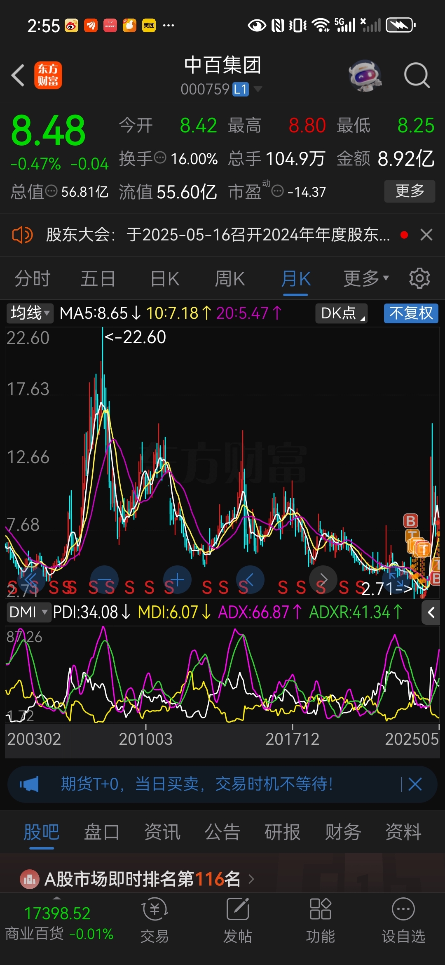Image resolution: width=445 pixels, height=965 pixels.
Task: Tap the A股 ranking chart icon
Action: coord(30,879)
